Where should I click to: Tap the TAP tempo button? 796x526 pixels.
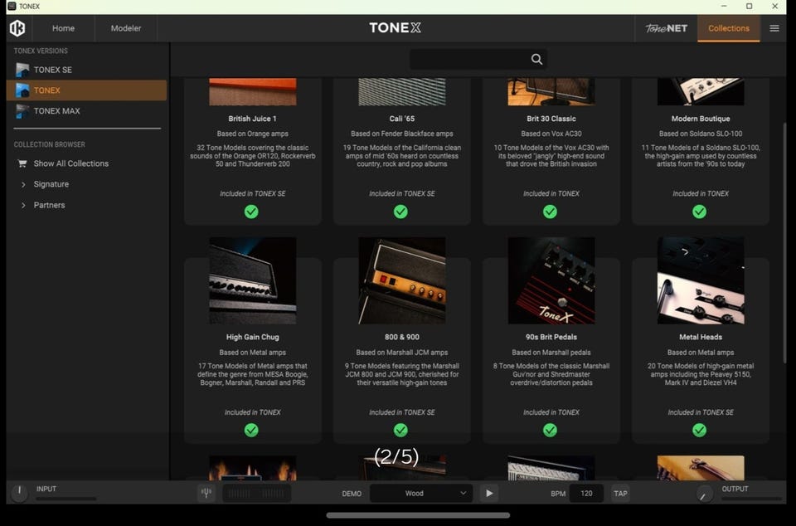click(620, 493)
